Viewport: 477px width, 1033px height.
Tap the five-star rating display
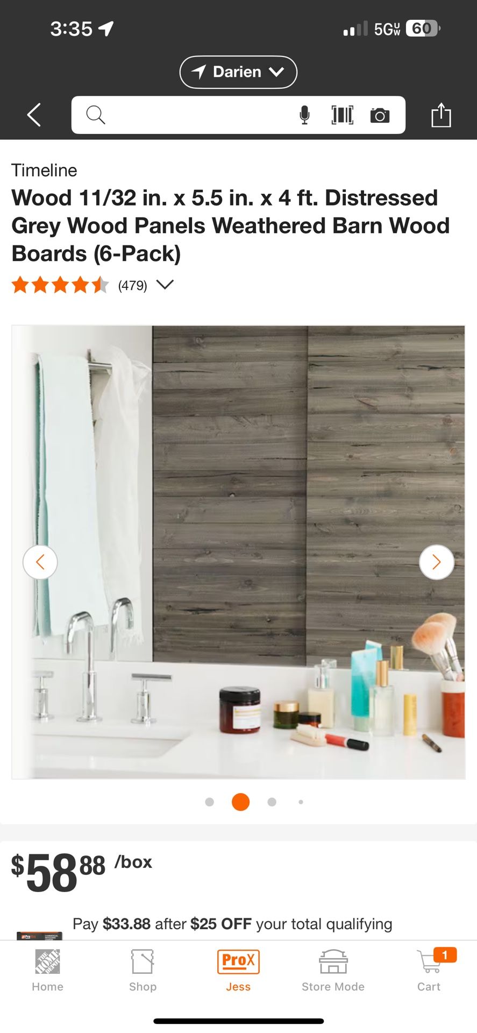(60, 285)
